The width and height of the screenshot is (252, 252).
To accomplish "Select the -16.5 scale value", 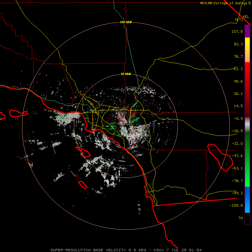I will (x=237, y=131).
